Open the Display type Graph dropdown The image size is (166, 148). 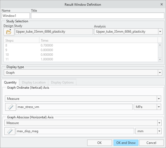tap(160, 73)
